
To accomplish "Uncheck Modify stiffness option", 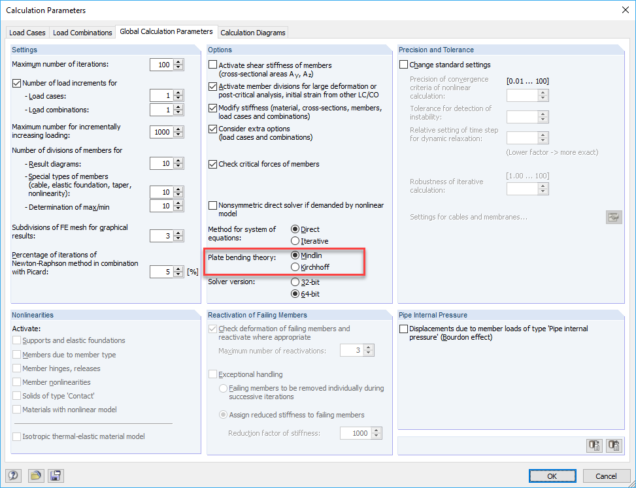I will pos(212,108).
